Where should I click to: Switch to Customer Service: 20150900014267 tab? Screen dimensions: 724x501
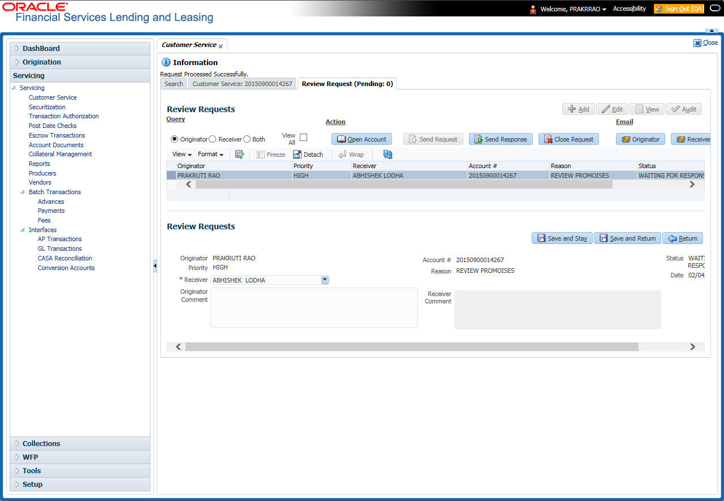click(x=242, y=84)
